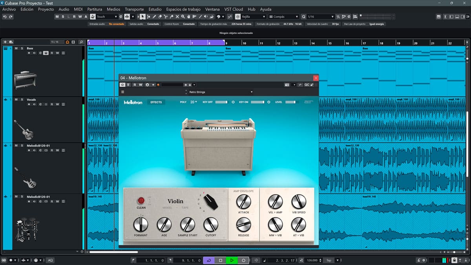Open the Edición menu
Image resolution: width=471 pixels, height=265 pixels.
click(x=27, y=9)
